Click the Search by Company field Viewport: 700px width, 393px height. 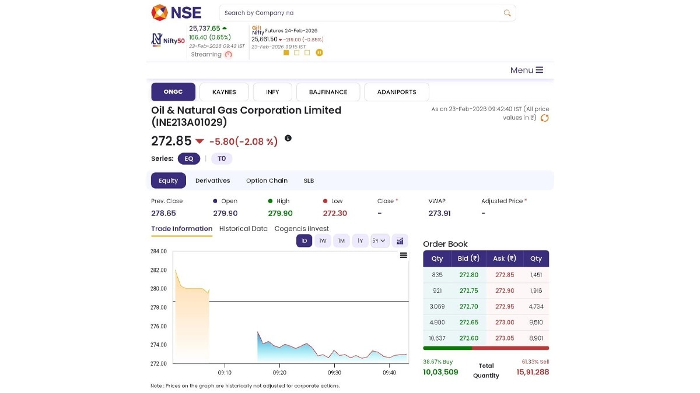(x=362, y=13)
